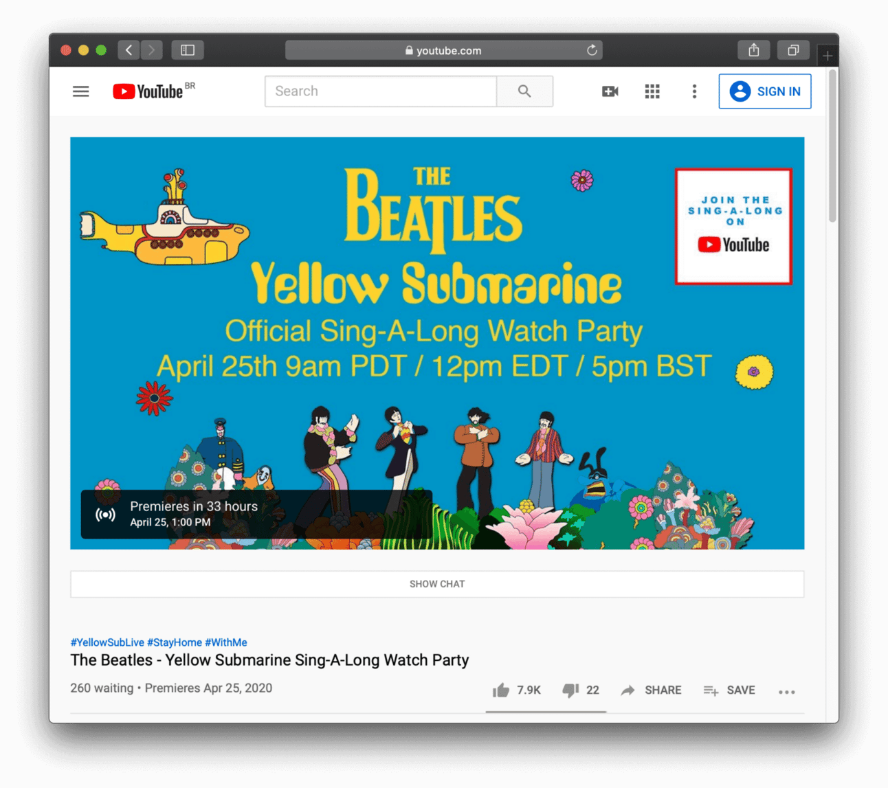Open the YouTube hamburger guide menu
Viewport: 888px width, 788px height.
(x=81, y=91)
